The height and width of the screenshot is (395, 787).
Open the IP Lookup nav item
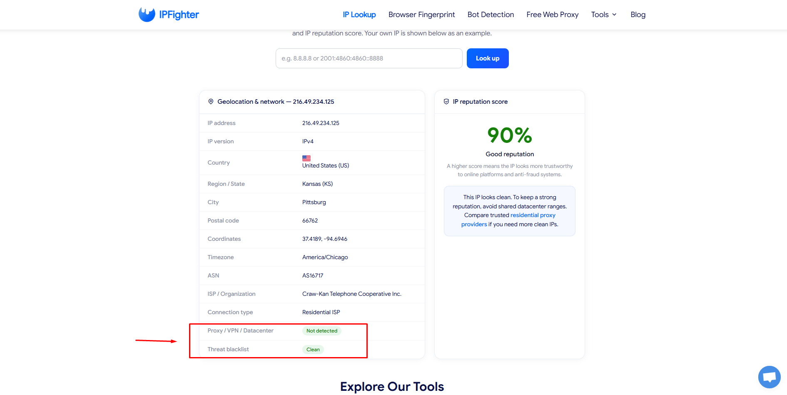(359, 15)
